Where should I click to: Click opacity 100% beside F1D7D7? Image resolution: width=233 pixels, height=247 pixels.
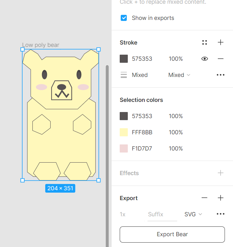click(176, 148)
